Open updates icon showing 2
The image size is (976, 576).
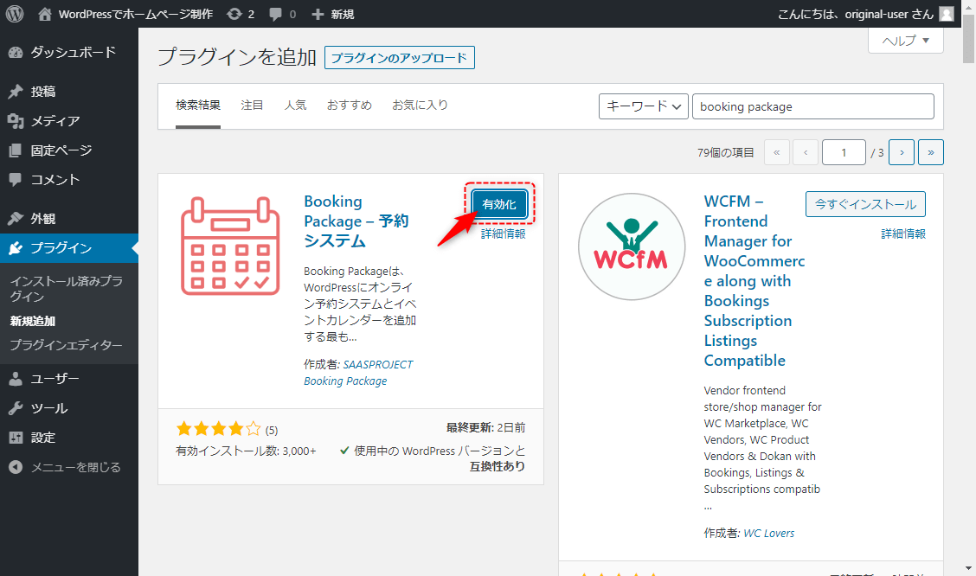tap(241, 14)
